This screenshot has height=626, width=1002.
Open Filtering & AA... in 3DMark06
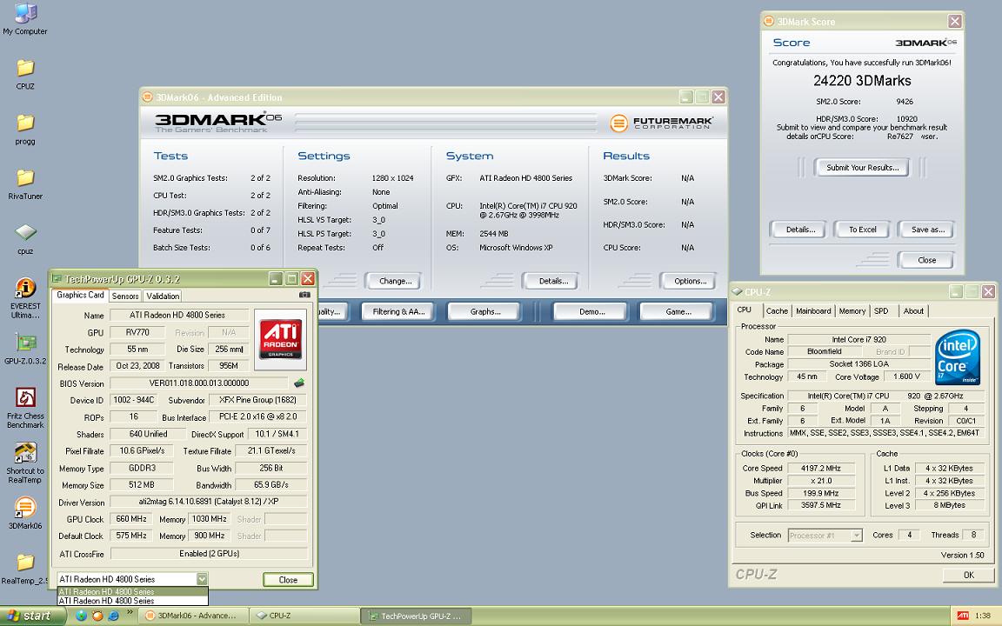(x=398, y=312)
